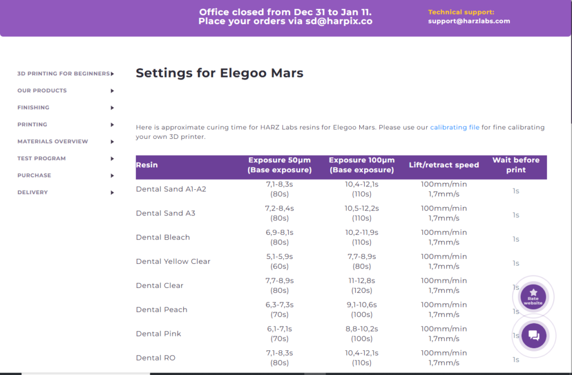Click the support@harzlabs.com email link
This screenshot has height=375, width=572.
pyautogui.click(x=469, y=21)
